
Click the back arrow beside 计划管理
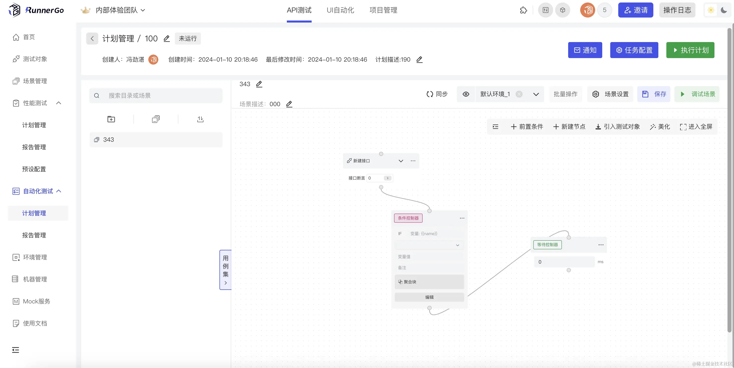click(92, 39)
